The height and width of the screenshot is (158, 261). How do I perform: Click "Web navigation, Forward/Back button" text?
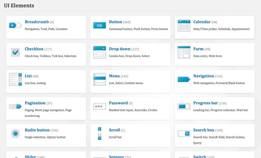(x=219, y=83)
